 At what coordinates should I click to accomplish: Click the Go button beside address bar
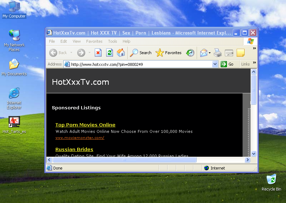[x=227, y=64]
